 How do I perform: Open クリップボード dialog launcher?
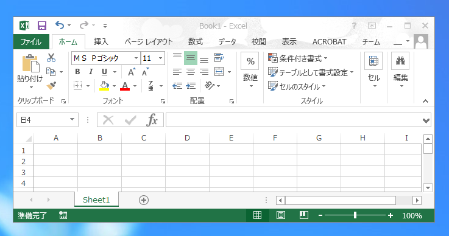pyautogui.click(x=63, y=101)
